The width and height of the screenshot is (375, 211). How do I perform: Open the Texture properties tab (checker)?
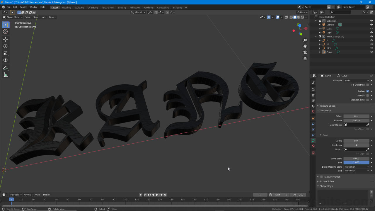coord(313,153)
